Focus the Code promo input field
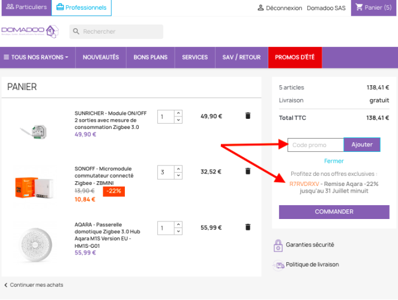The image size is (398, 300). pos(316,145)
